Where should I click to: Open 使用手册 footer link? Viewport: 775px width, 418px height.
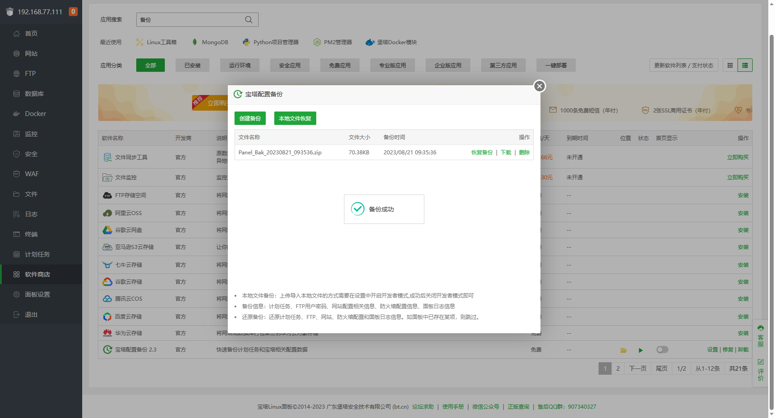453,407
